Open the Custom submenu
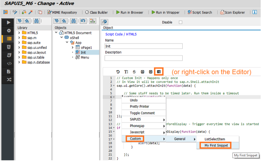Image resolution: width=261 pixels, height=161 pixels. [x=144, y=139]
